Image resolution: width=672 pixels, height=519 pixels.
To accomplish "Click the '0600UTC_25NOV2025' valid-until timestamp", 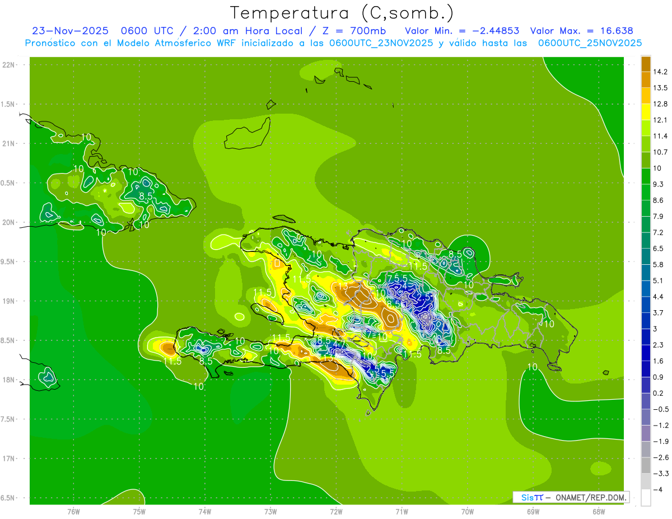I will [x=590, y=43].
